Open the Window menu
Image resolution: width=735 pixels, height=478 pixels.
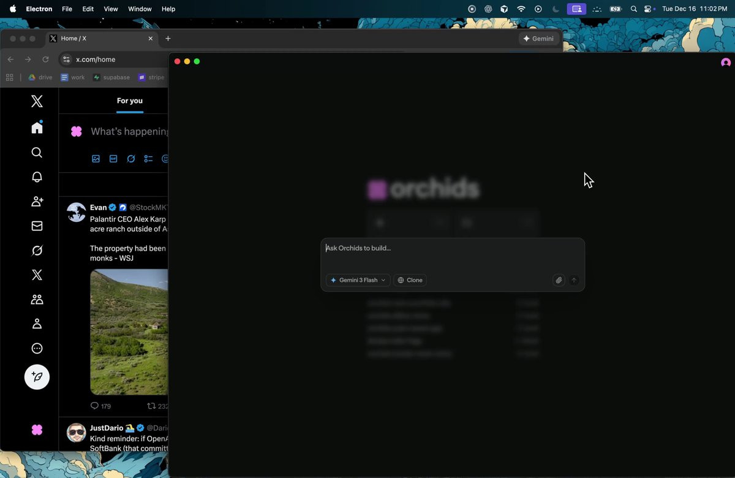140,9
